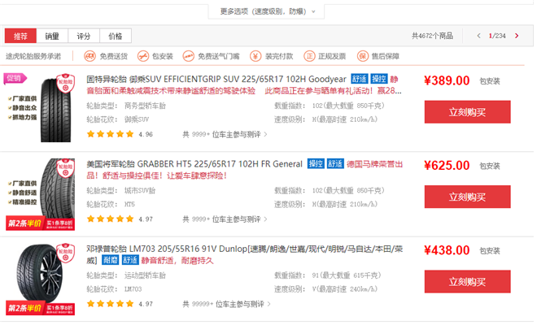Click Goodyear's blue 舒适 tag
Viewport: 537px width, 325px height.
pos(360,79)
